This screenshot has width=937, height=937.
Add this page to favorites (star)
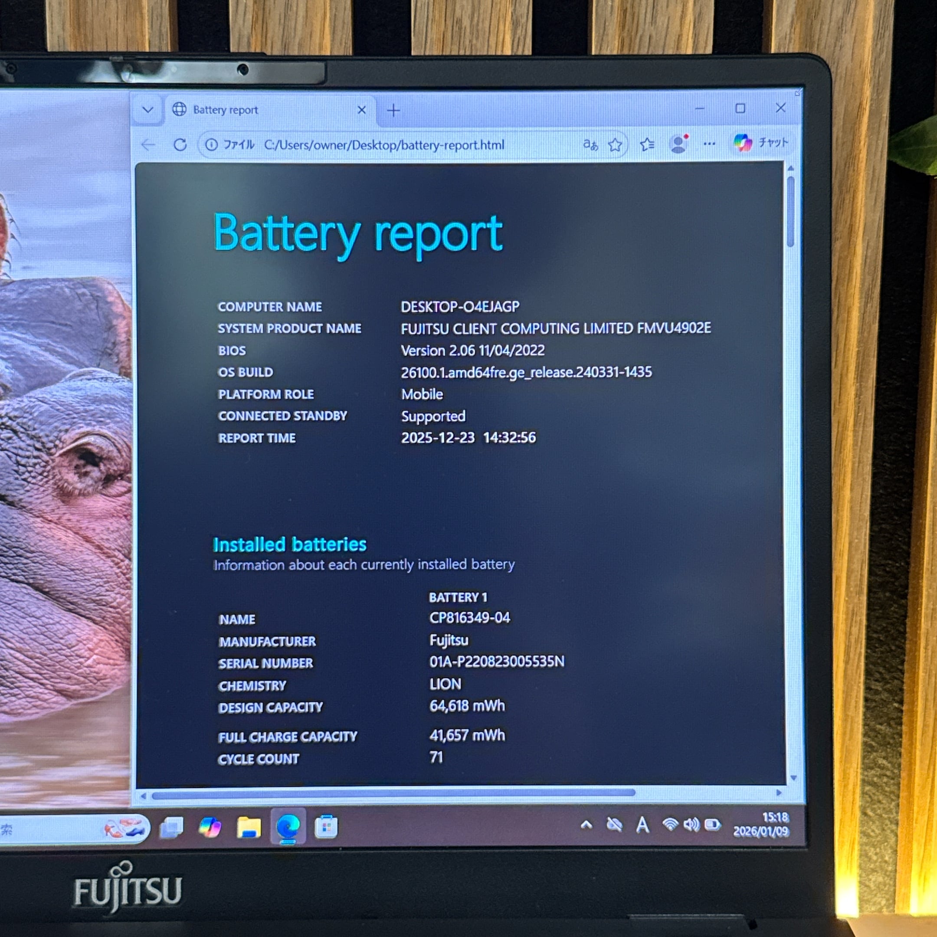[x=615, y=144]
